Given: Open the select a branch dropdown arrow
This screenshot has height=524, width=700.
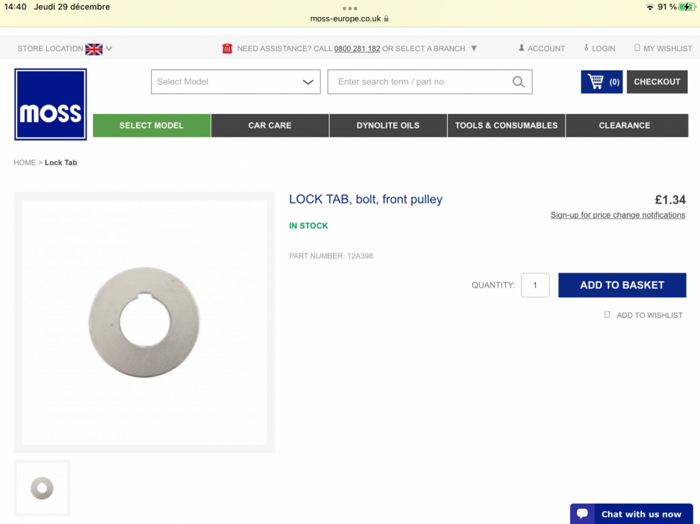Looking at the screenshot, I should pos(474,49).
